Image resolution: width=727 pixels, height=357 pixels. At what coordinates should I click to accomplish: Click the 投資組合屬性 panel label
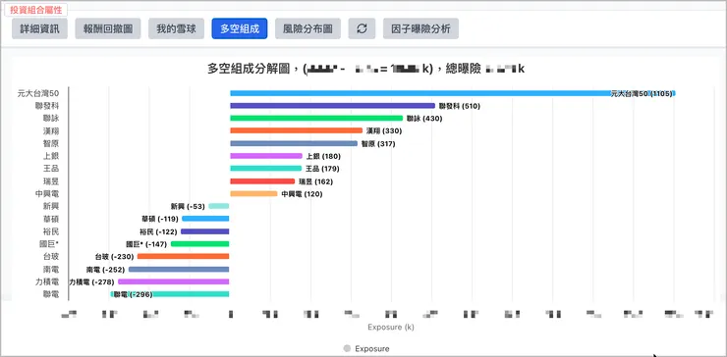click(x=36, y=10)
